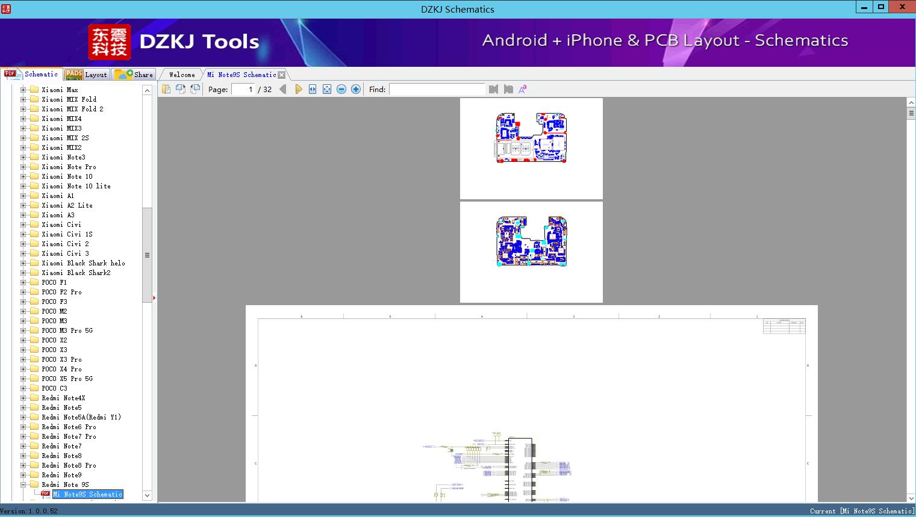The width and height of the screenshot is (916, 517).
Task: Fit page to width
Action: point(313,89)
